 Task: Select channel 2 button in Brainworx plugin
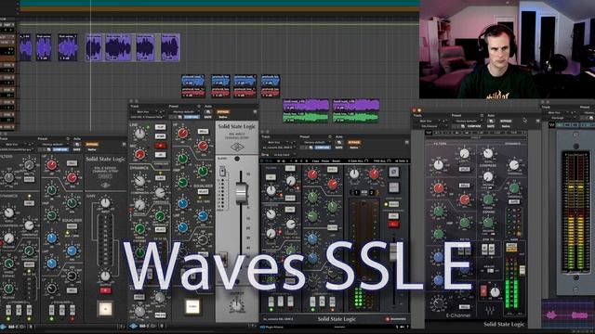(372, 192)
